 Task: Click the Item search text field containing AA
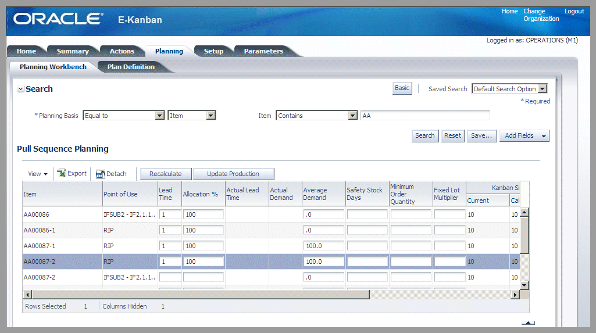point(425,116)
